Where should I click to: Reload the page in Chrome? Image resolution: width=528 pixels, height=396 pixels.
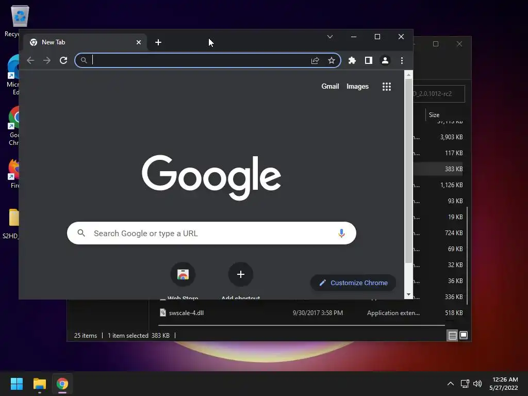[63, 60]
